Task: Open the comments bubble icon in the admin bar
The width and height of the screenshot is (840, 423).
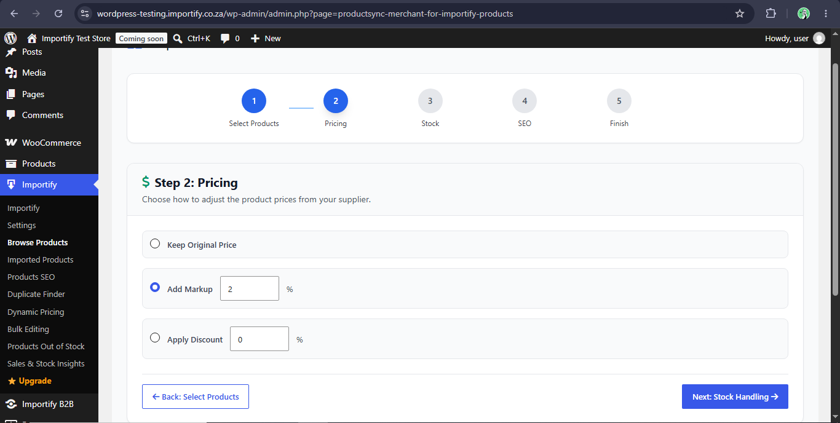Action: click(x=226, y=38)
